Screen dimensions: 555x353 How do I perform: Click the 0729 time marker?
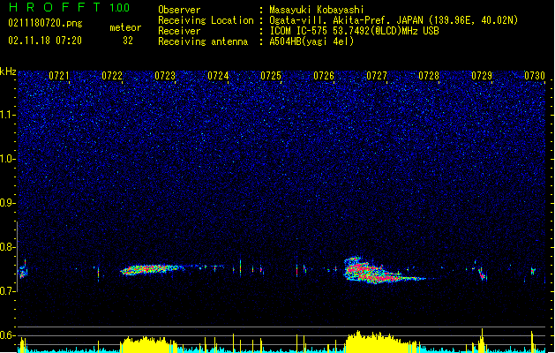click(x=482, y=76)
